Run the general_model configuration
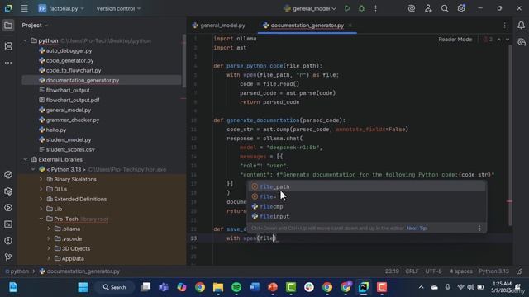This screenshot has width=529, height=297. 347,8
